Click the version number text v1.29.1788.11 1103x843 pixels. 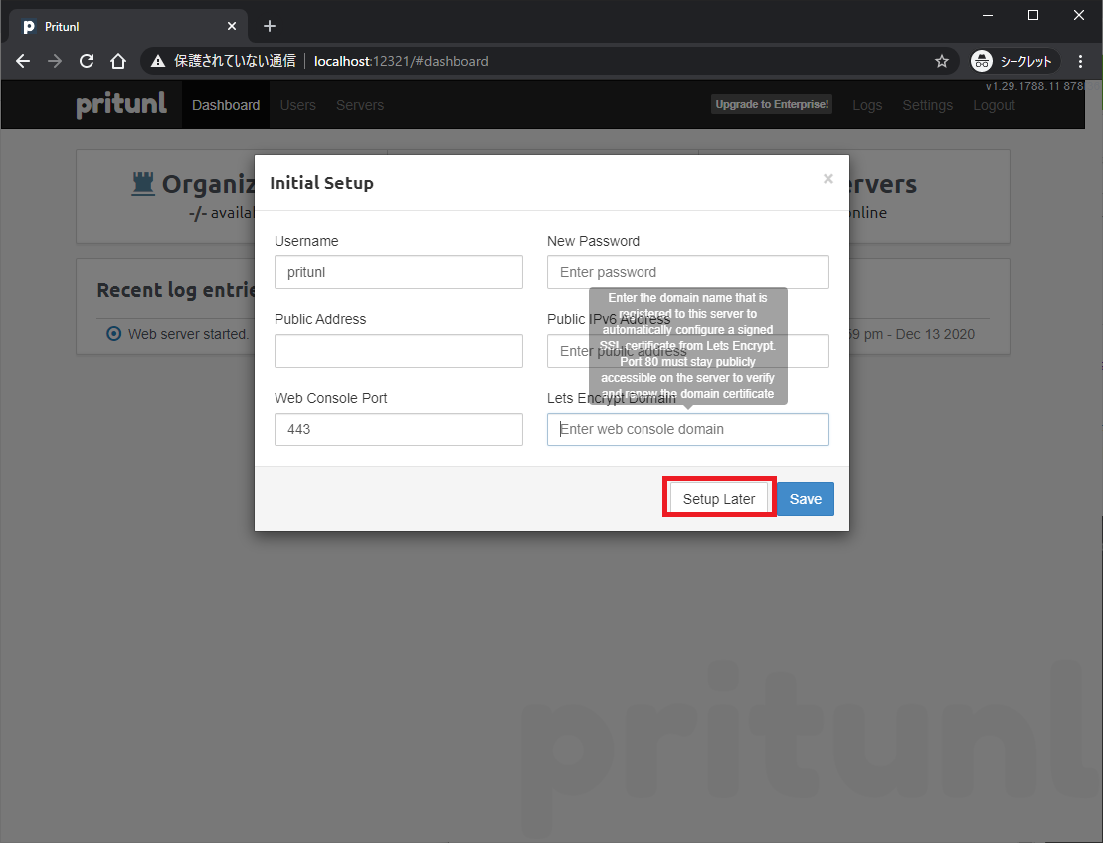tap(1022, 85)
